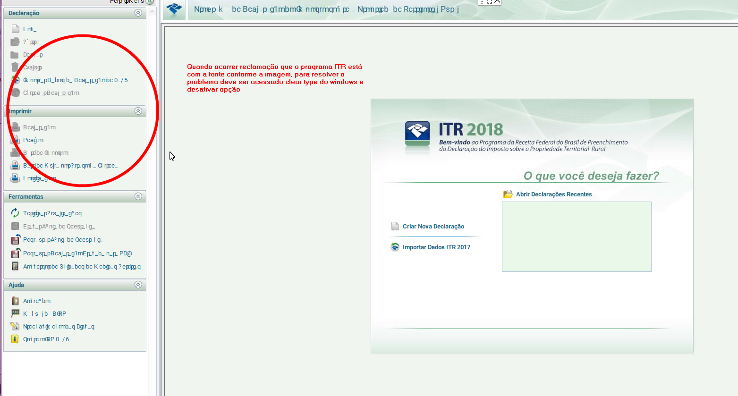The width and height of the screenshot is (738, 396).
Task: Click the yellow info icon Sobre o ITR 2018
Action: [x=15, y=339]
